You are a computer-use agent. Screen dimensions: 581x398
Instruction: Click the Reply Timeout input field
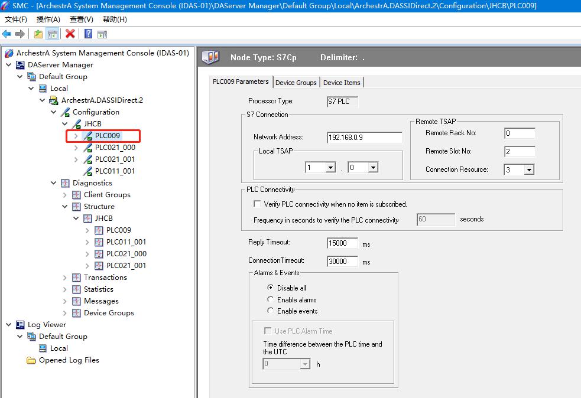click(x=342, y=243)
